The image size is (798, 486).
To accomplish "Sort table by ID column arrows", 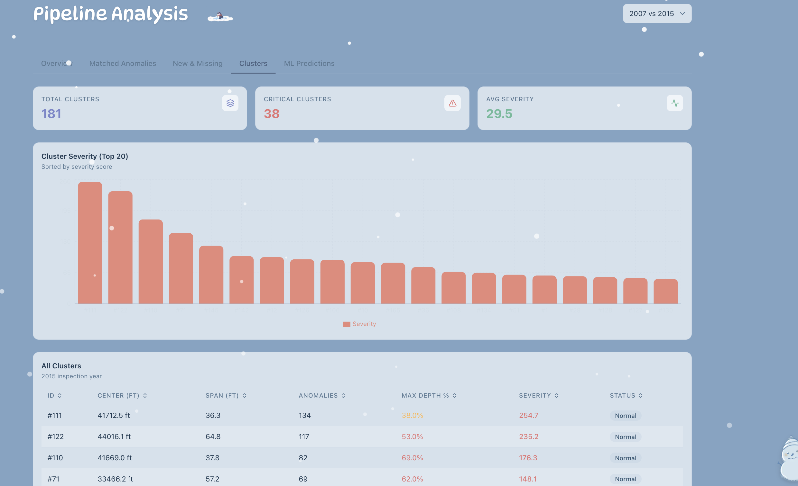I will click(60, 395).
